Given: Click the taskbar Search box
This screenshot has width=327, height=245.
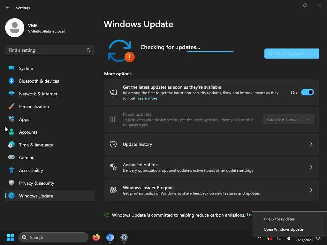Looking at the screenshot, I should [x=53, y=237].
